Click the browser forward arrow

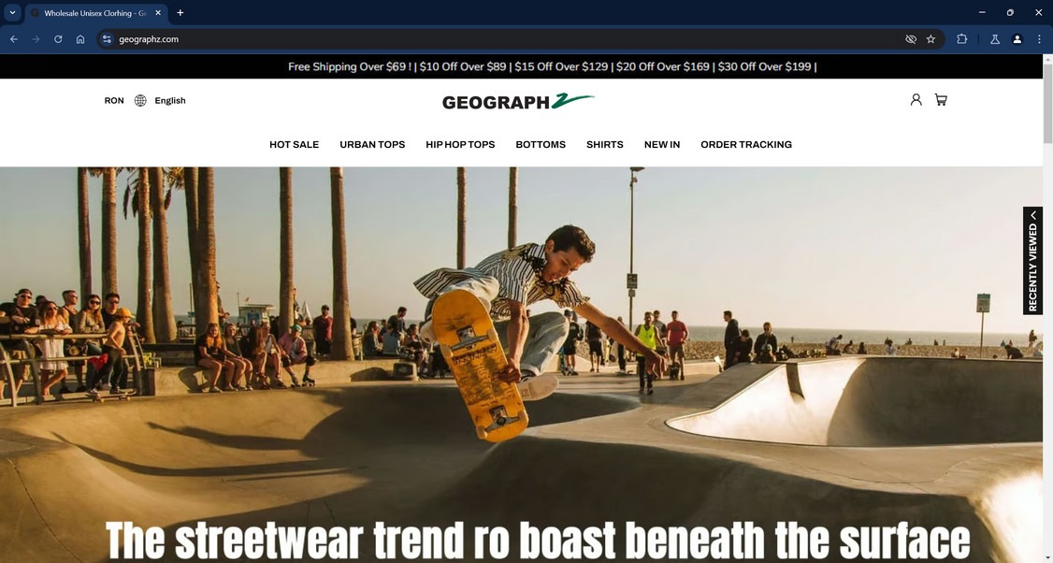[36, 39]
